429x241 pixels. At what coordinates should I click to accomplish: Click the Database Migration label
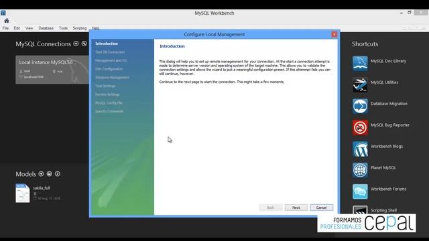389,104
